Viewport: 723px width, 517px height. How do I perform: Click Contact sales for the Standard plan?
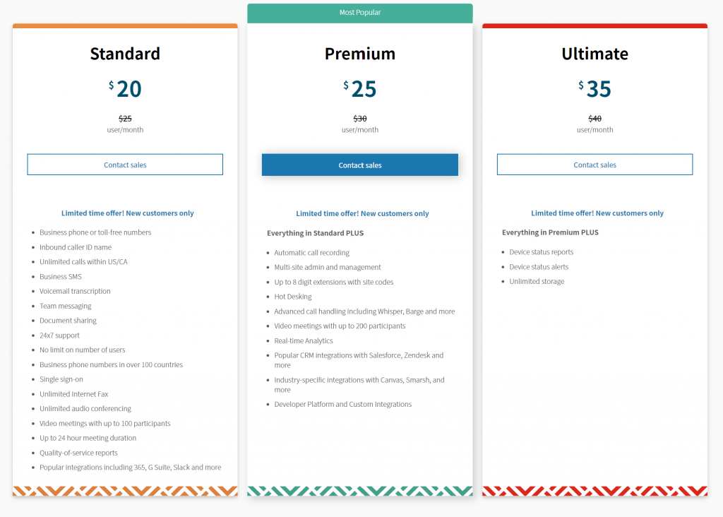pos(124,164)
